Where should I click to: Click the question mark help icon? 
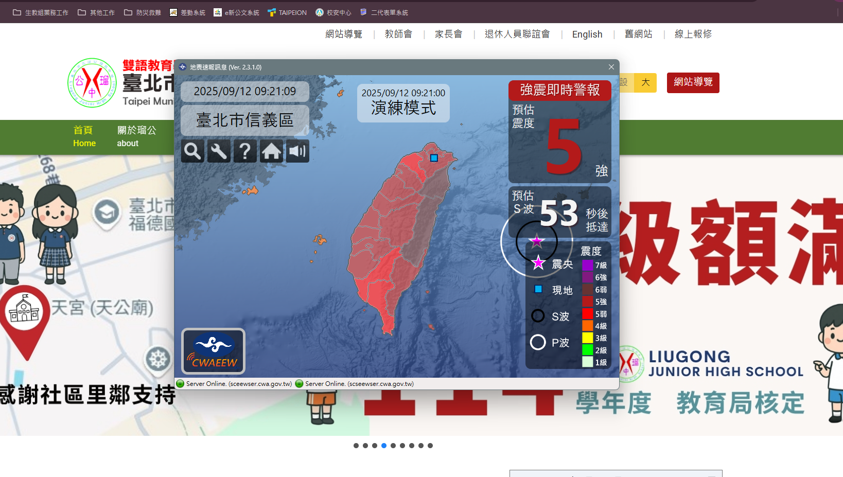[x=245, y=151]
